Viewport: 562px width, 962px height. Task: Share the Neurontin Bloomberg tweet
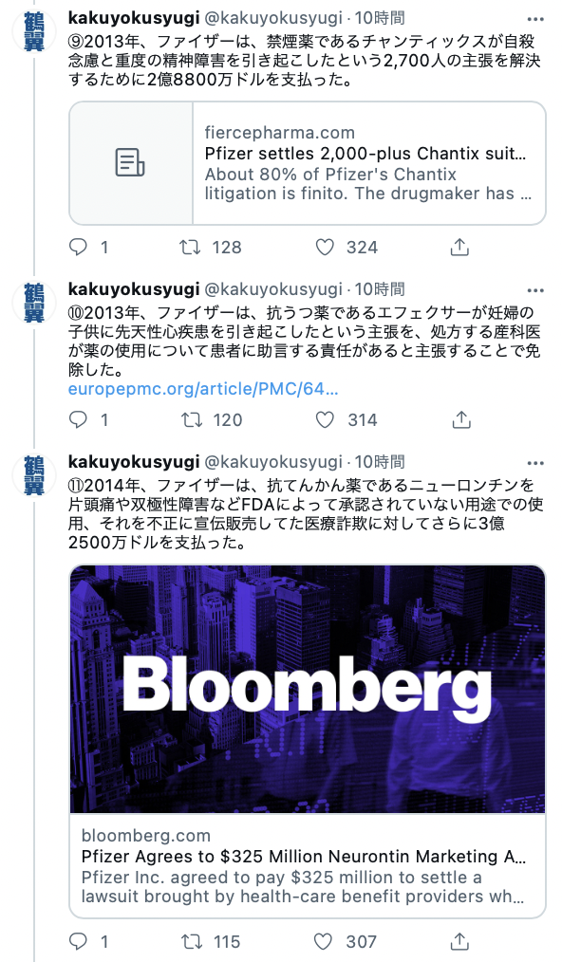coord(459,941)
